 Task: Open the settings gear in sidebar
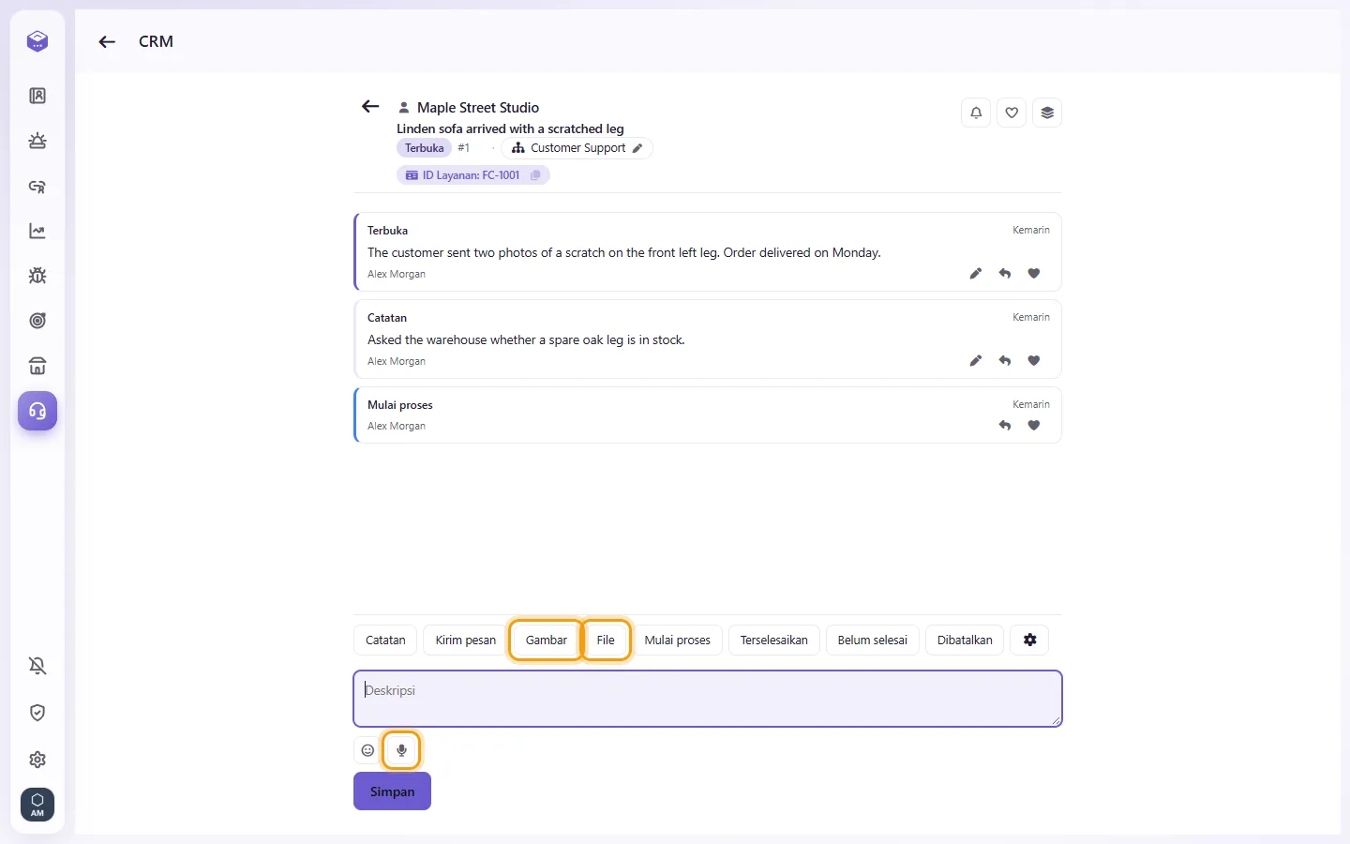(x=37, y=760)
